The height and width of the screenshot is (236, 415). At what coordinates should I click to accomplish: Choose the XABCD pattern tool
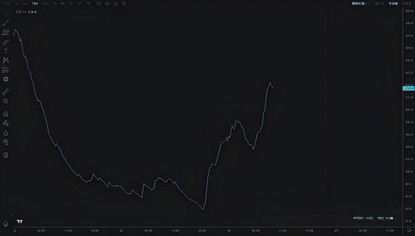tap(6, 60)
